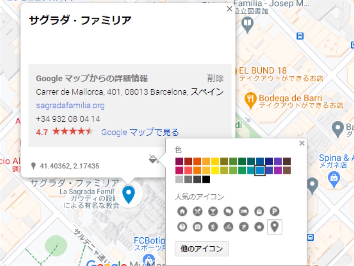Viewport: 354px width, 266px height.
Task: Choose the fork and knife restaurant icon
Action: point(197,211)
